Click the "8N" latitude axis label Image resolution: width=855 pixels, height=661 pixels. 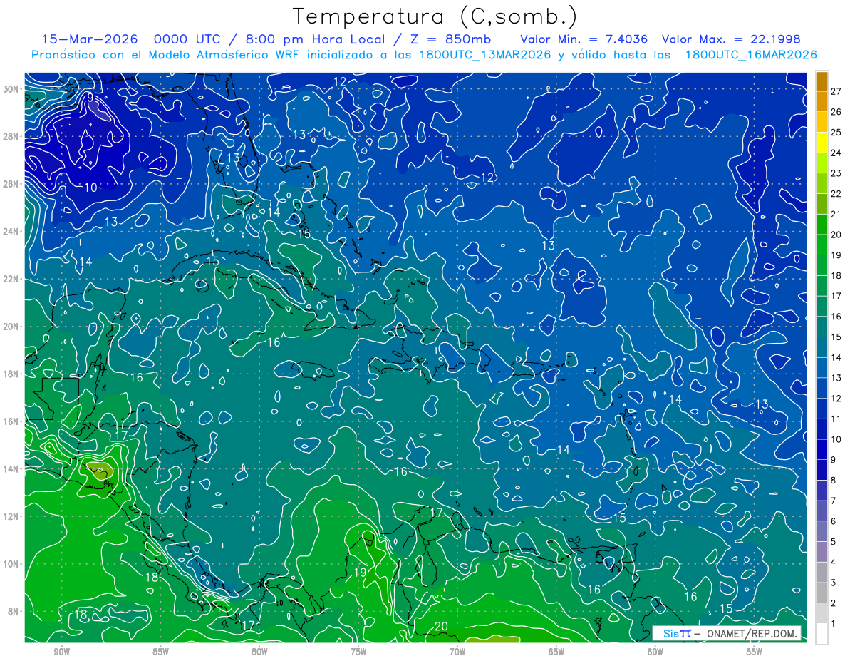coord(14,611)
